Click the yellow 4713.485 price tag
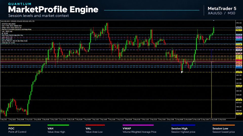Image resolution: width=243 pixels, height=136 pixels. point(239,45)
